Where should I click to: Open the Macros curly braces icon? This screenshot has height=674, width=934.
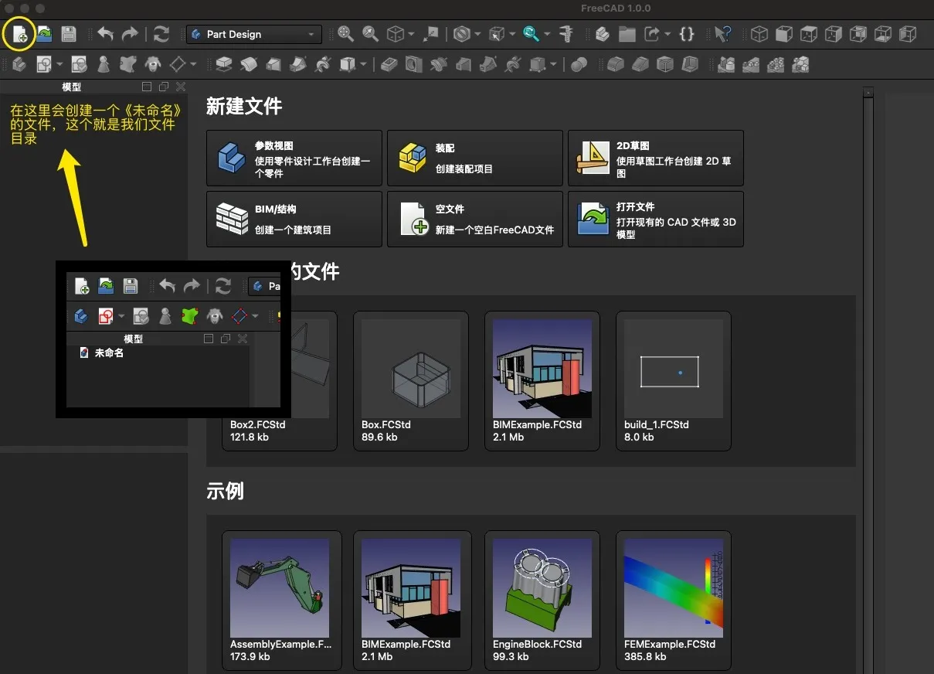tap(686, 34)
